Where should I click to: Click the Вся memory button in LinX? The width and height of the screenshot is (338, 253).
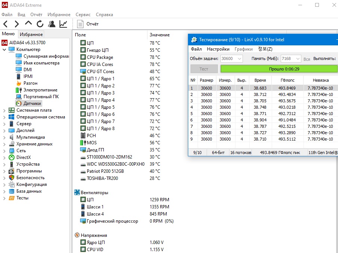coord(307,59)
